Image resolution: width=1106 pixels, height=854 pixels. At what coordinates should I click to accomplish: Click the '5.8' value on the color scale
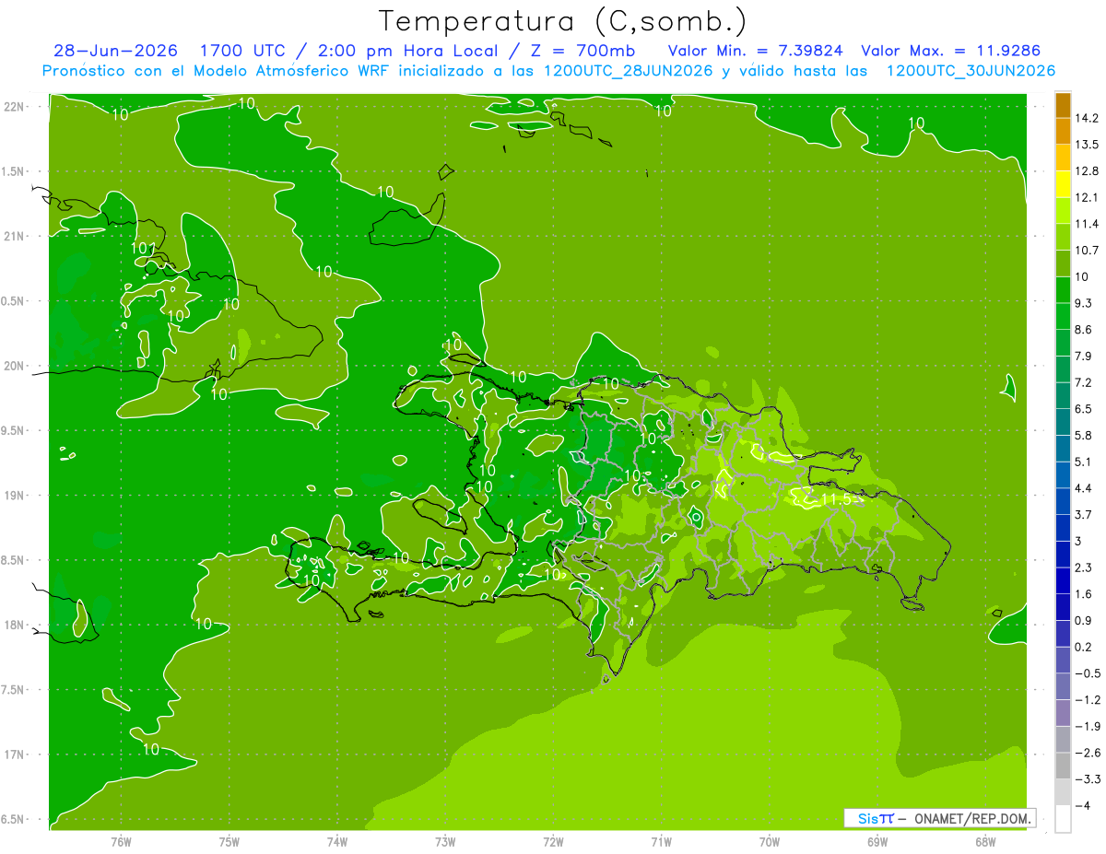click(x=1084, y=436)
